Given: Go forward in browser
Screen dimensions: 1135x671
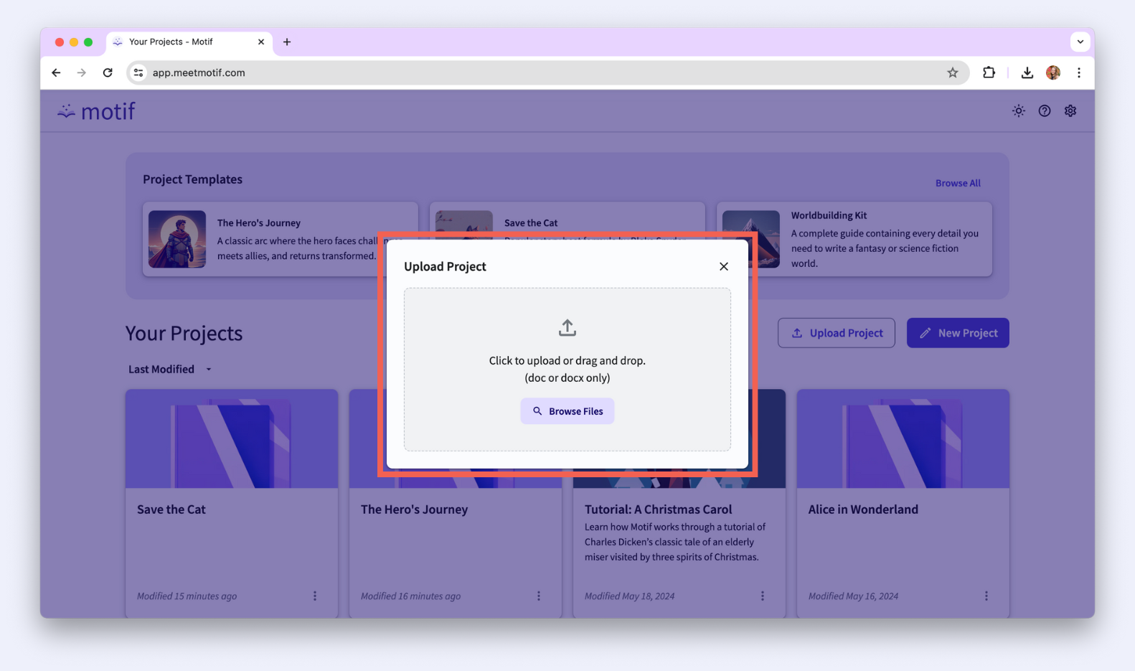Looking at the screenshot, I should 82,72.
